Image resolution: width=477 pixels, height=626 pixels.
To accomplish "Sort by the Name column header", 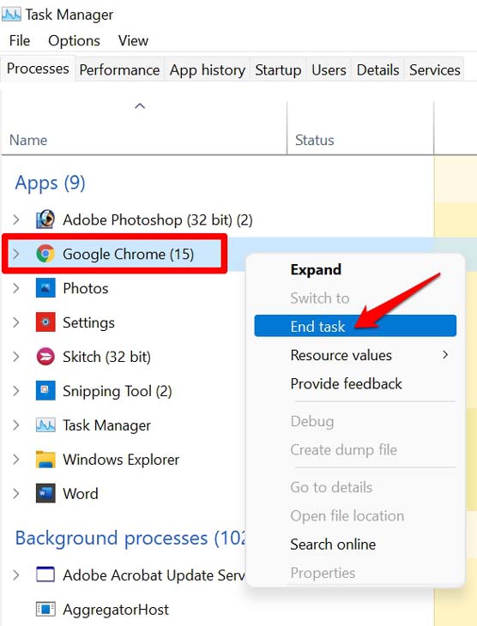I will 28,140.
